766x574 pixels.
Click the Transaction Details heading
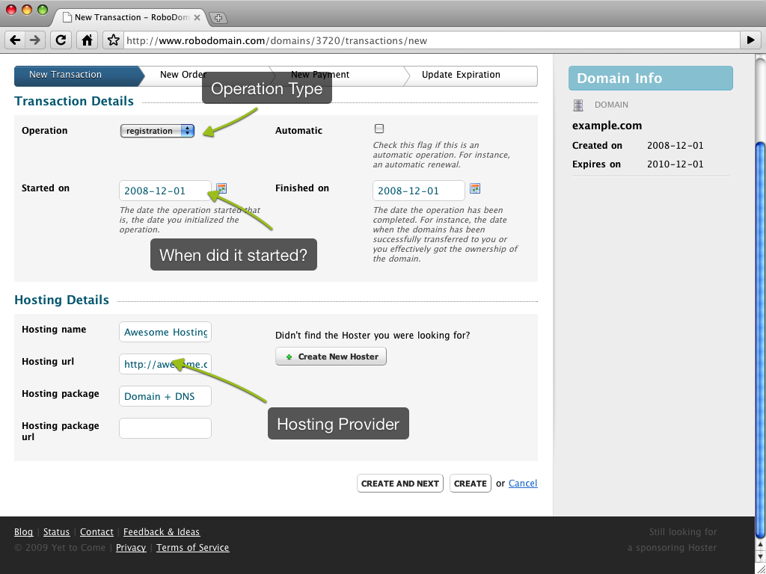(74, 101)
